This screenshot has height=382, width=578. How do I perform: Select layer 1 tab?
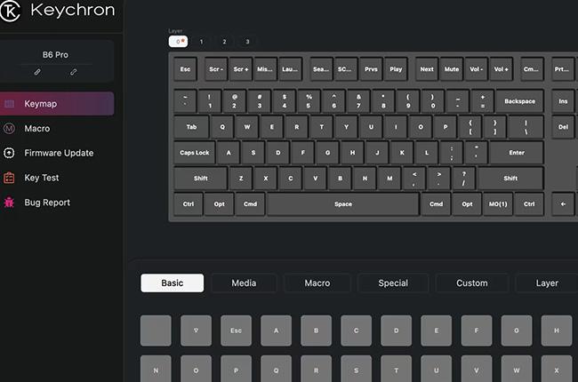pos(201,42)
